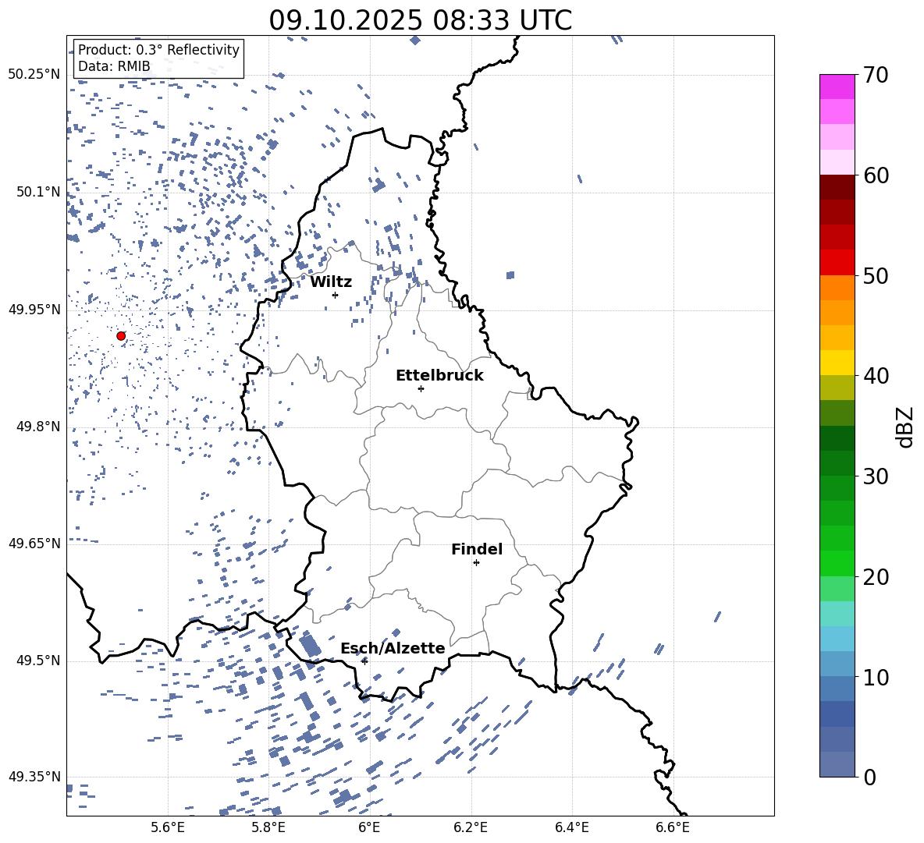Click the Ettelbruck city label

(x=439, y=376)
